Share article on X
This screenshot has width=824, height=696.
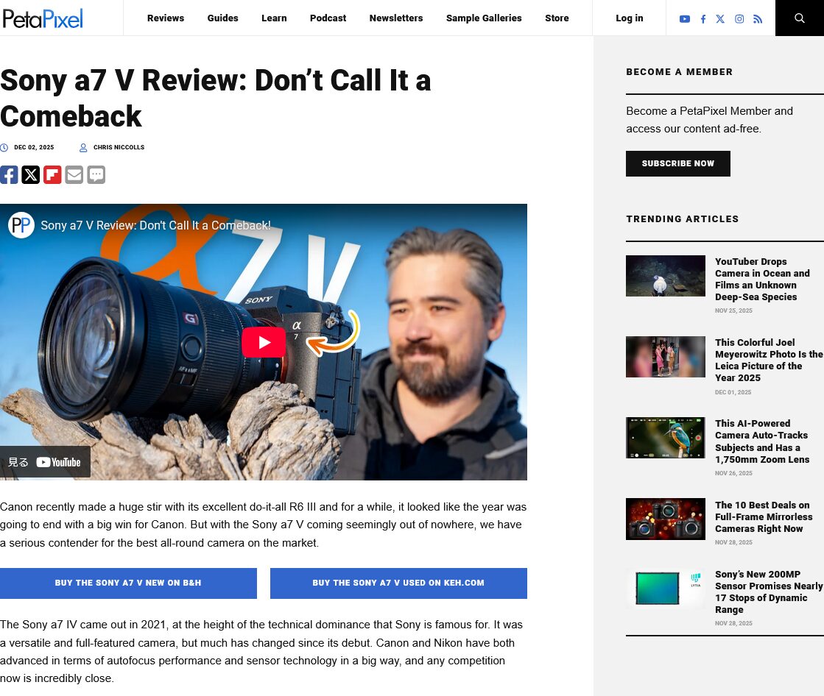(31, 175)
